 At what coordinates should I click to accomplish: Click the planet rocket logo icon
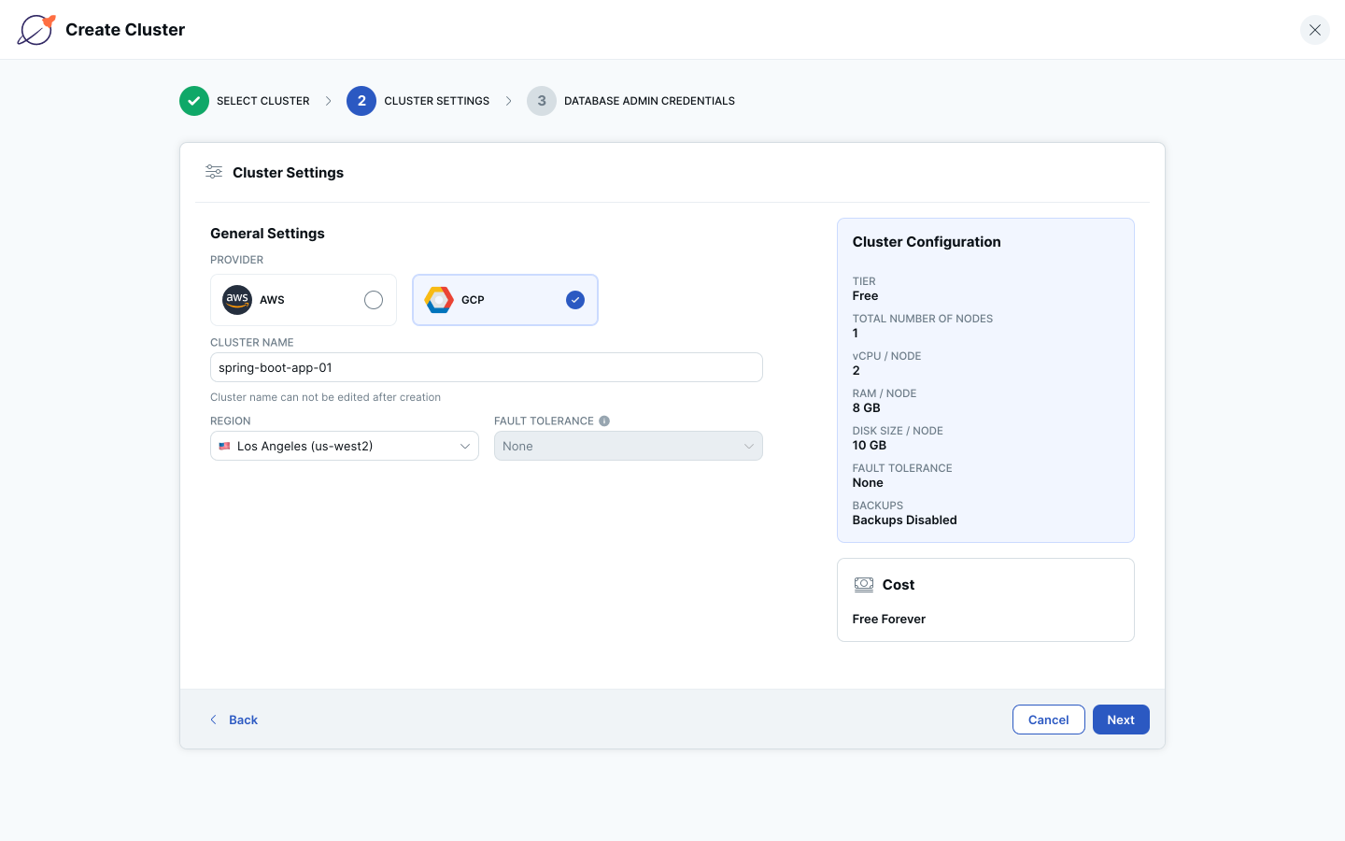(36, 30)
